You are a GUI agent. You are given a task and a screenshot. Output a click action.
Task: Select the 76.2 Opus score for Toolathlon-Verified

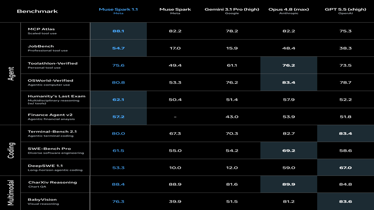point(289,65)
